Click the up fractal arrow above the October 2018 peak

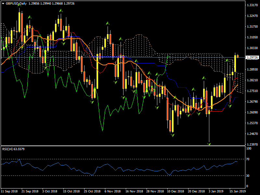61,11
